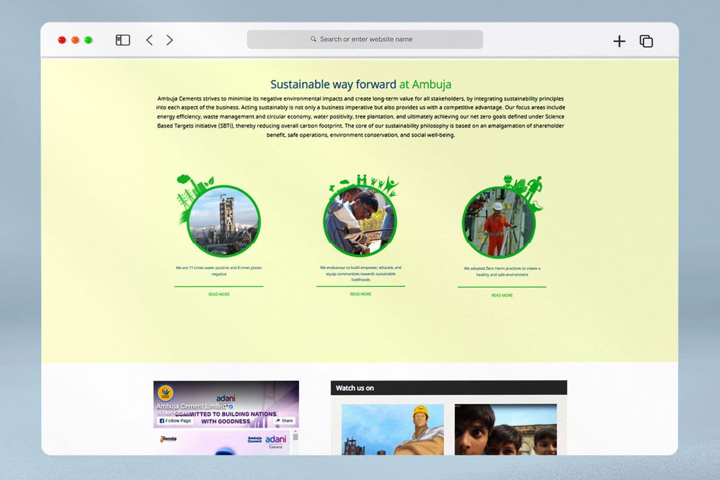The image size is (720, 480).
Task: Open a new tab with plus icon
Action: pos(619,41)
